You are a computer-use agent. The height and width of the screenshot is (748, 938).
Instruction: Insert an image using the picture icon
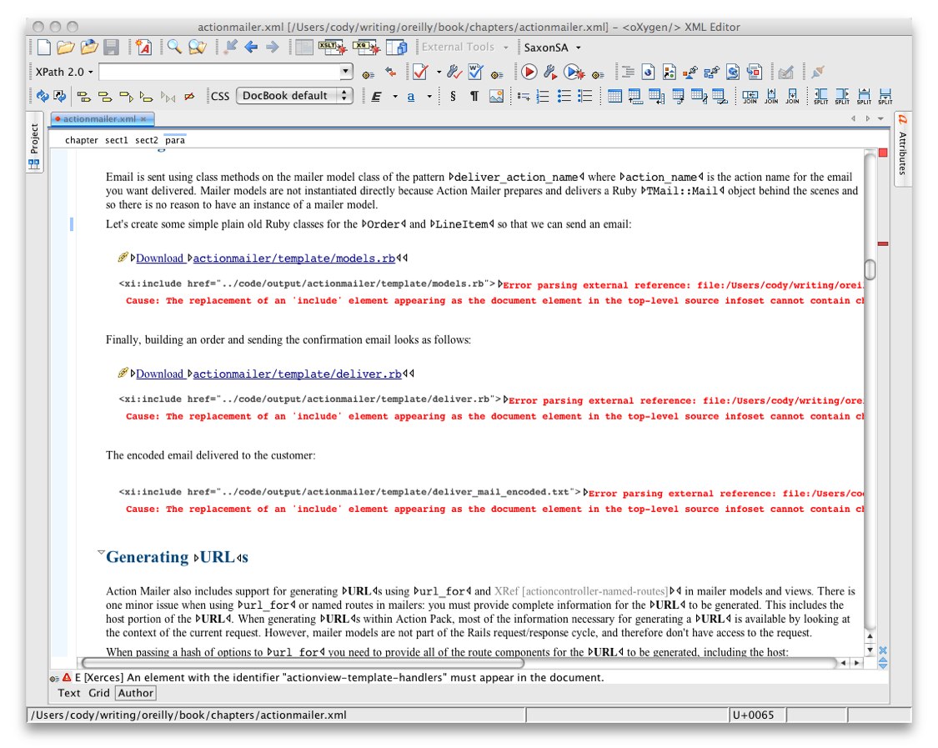pos(496,96)
